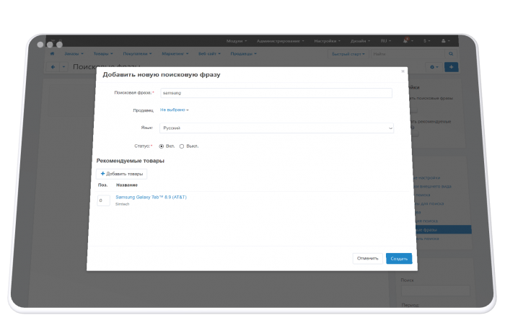Open the Администрирование menu
The image size is (505, 336).
(x=280, y=41)
